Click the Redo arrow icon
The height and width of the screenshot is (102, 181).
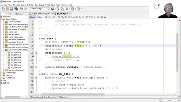click(26, 9)
